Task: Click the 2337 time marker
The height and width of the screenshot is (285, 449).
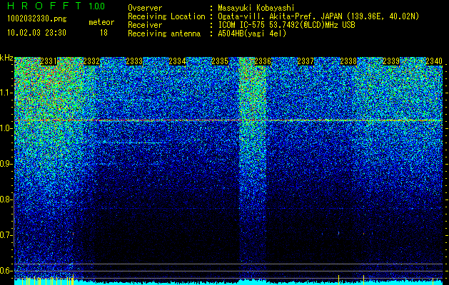Action: click(306, 61)
